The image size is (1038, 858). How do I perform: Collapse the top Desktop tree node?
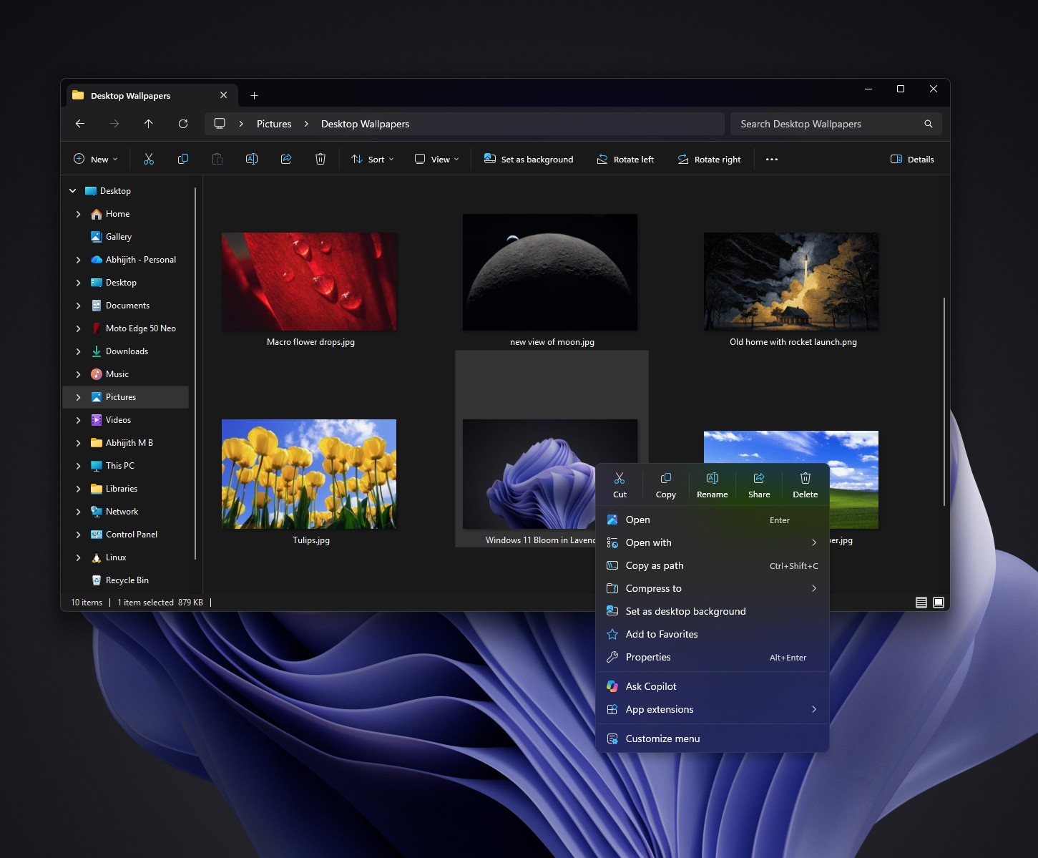click(x=72, y=191)
